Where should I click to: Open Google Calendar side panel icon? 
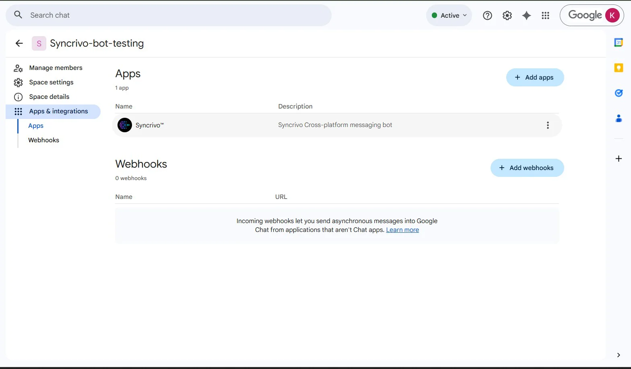click(619, 42)
